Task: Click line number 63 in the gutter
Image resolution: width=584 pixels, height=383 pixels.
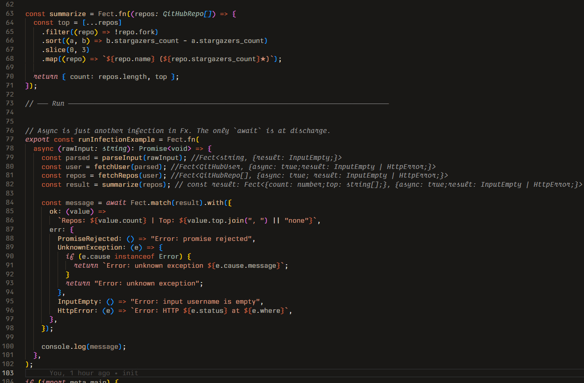Action: pyautogui.click(x=10, y=14)
